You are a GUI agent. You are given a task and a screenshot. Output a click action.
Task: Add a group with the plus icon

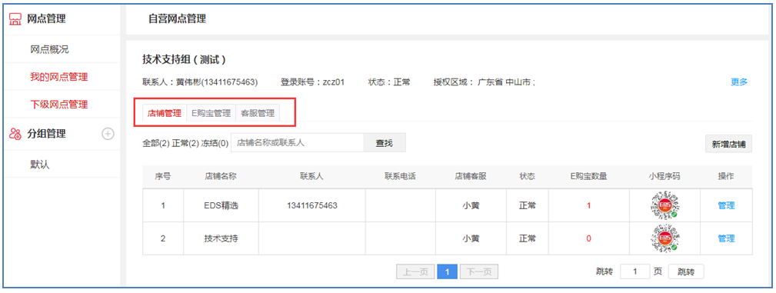tap(108, 134)
